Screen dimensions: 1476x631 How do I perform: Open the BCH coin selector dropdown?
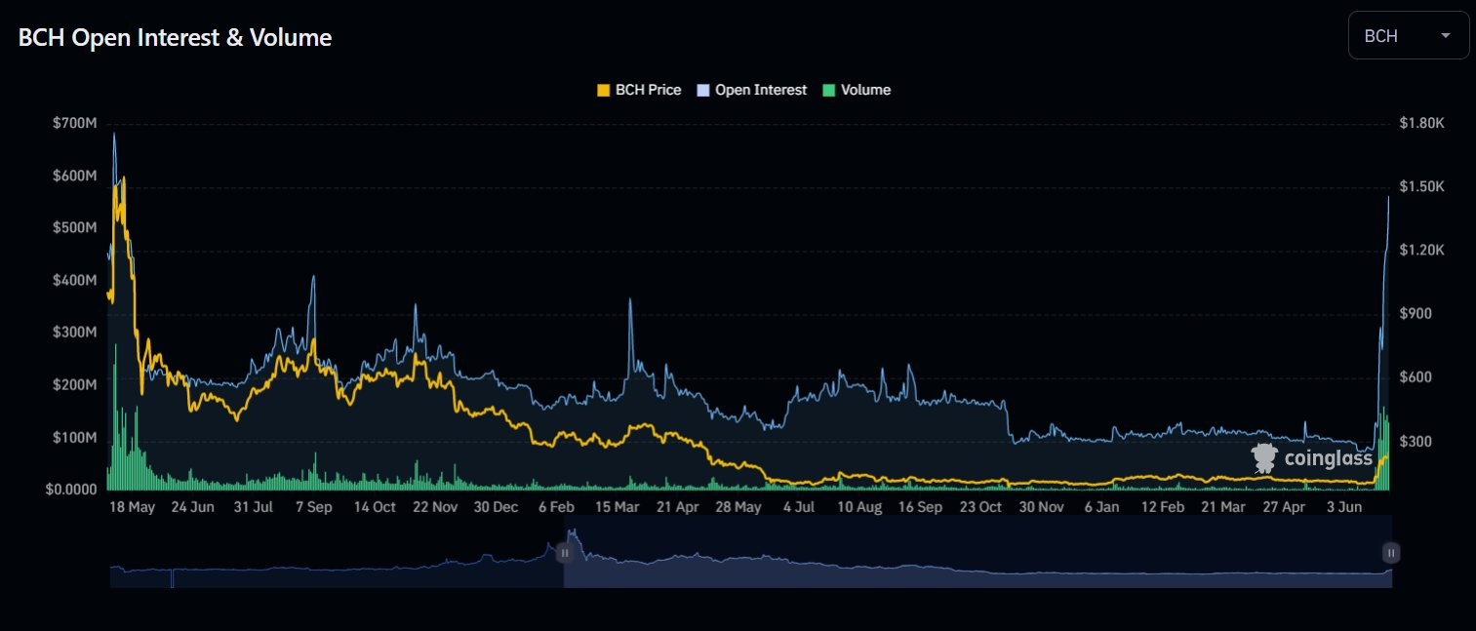pyautogui.click(x=1408, y=36)
